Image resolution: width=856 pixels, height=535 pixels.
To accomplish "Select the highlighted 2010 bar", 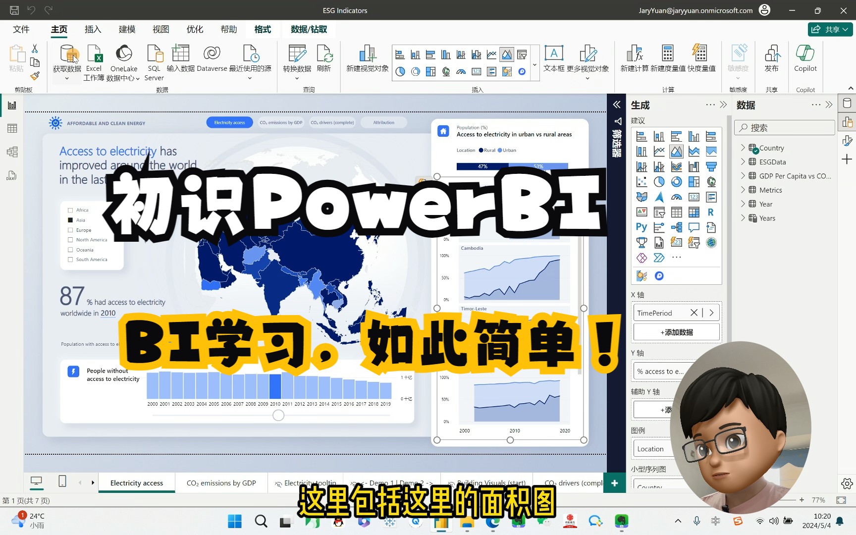I will click(x=275, y=386).
